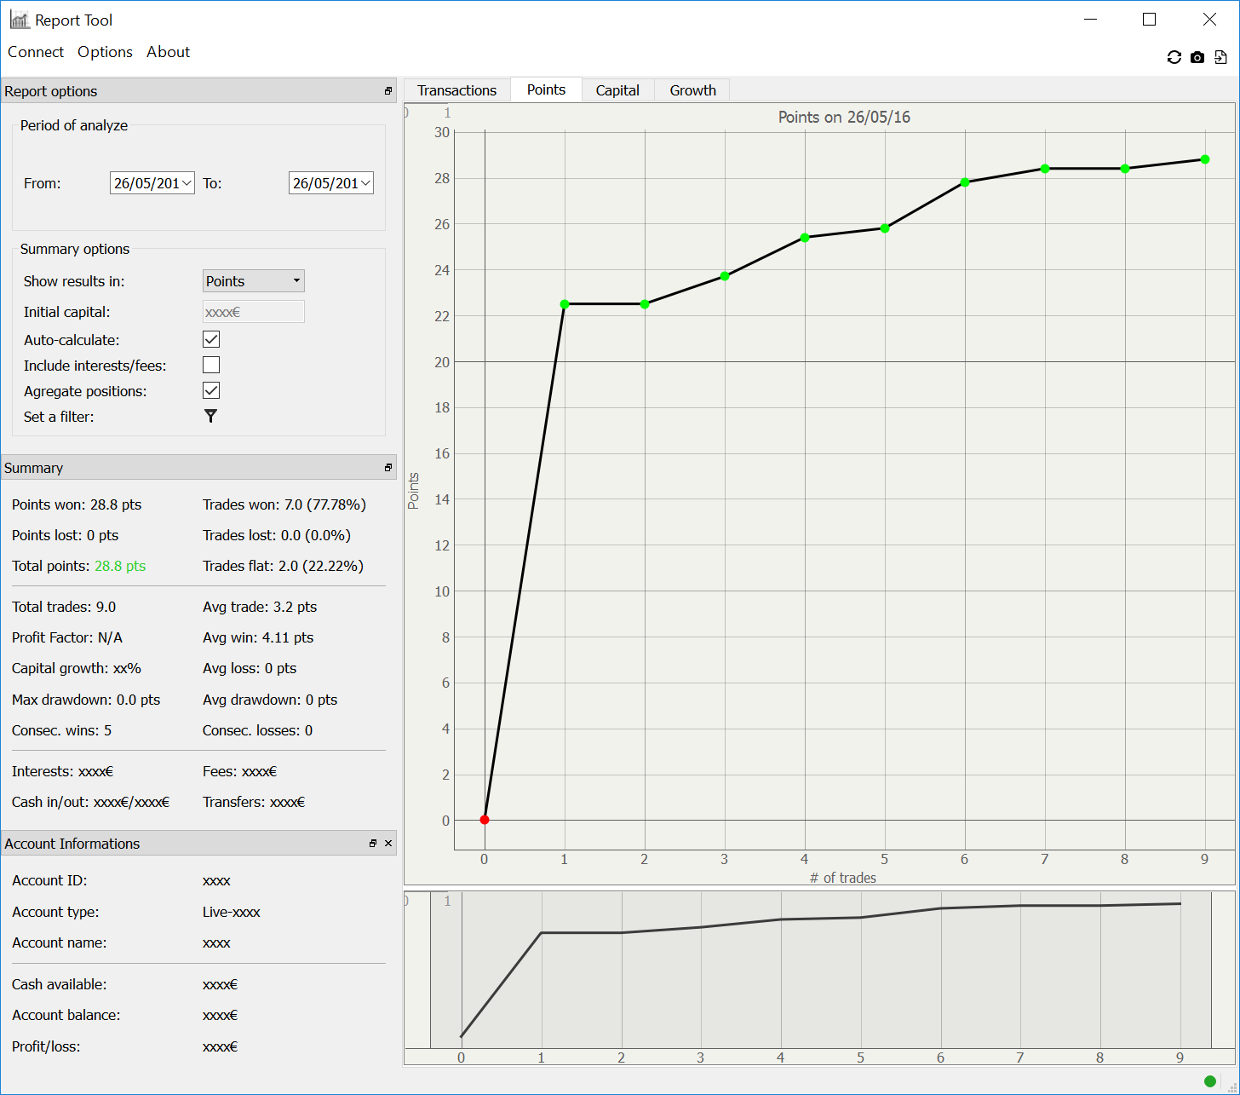
Task: Expand the Show results in Points dropdown
Action: (253, 281)
